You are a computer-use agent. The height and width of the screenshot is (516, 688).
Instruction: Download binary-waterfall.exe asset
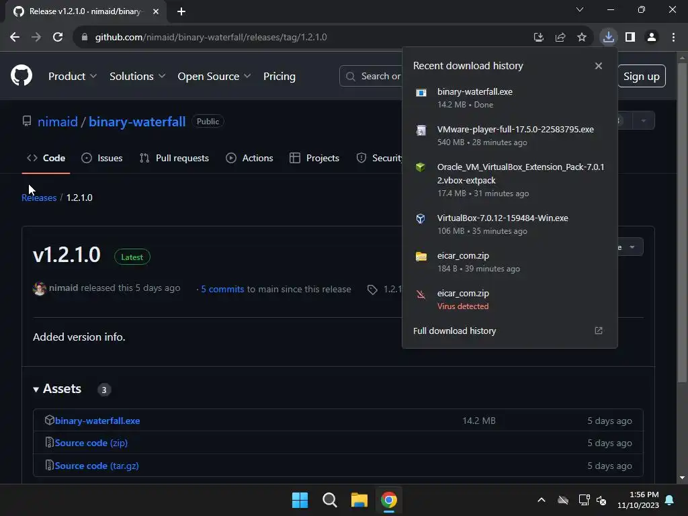97,421
